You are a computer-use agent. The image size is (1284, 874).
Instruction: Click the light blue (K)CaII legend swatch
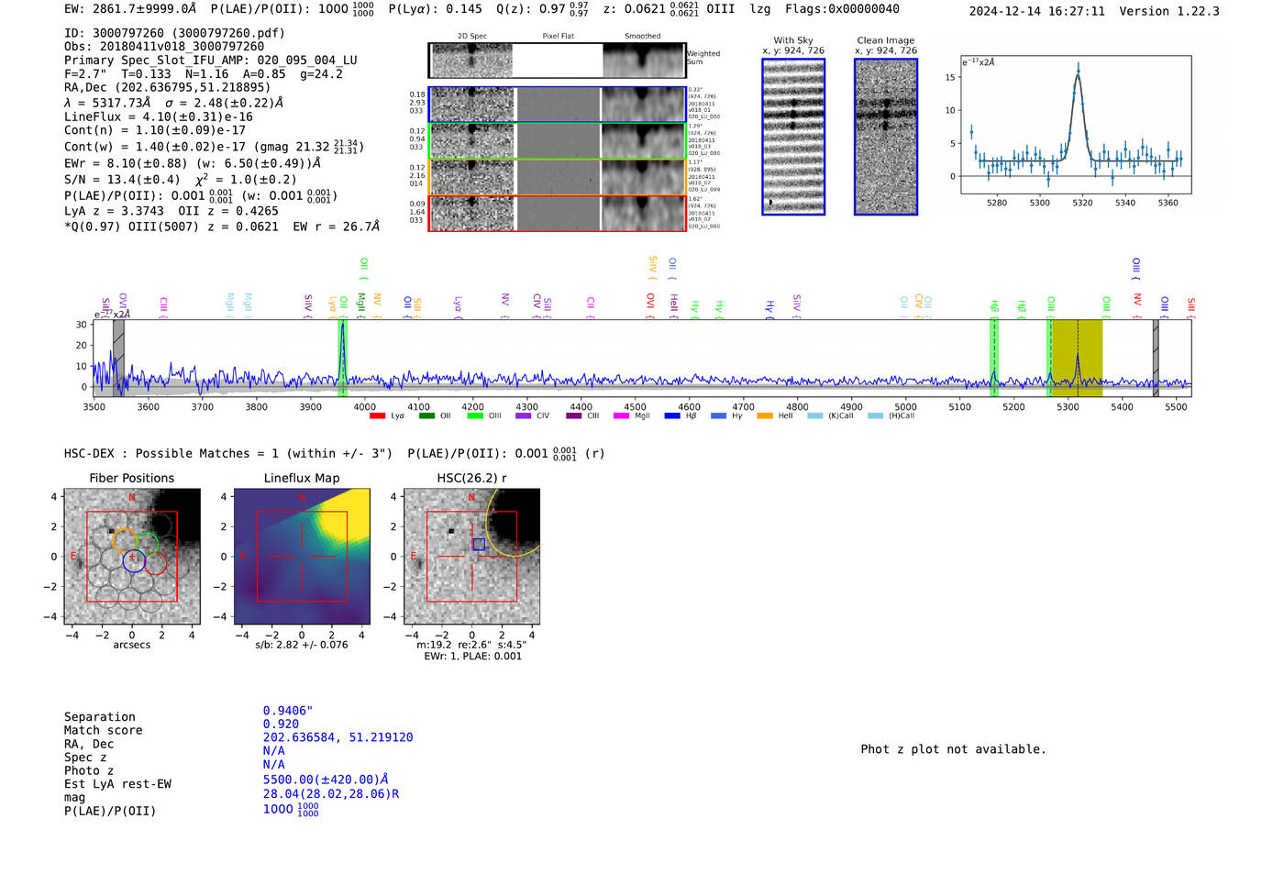coord(815,416)
